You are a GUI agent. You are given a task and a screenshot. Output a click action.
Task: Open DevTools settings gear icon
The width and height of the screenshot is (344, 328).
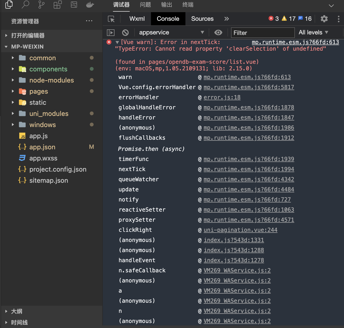click(324, 19)
